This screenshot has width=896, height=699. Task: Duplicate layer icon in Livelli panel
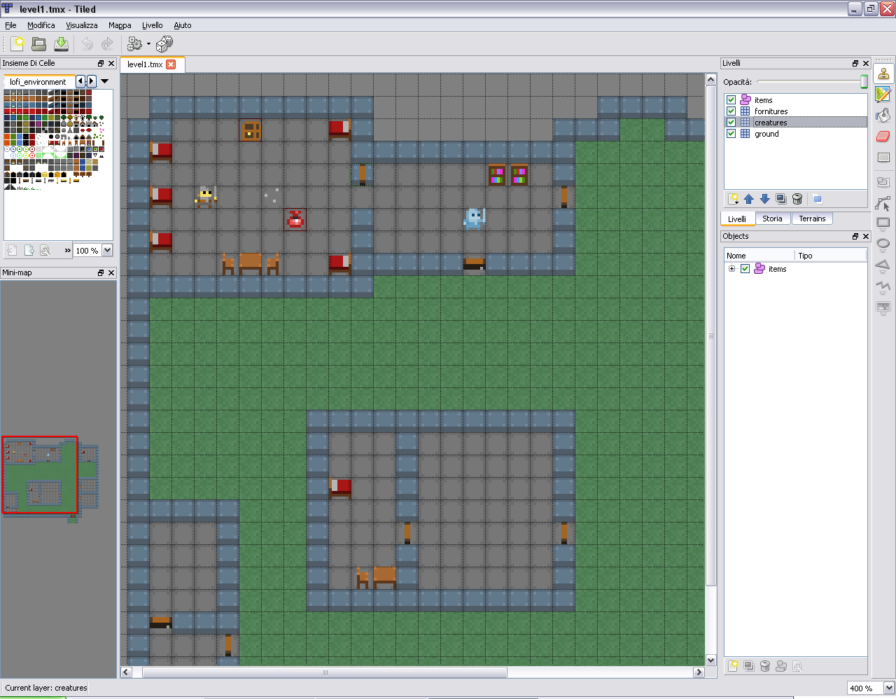click(781, 199)
